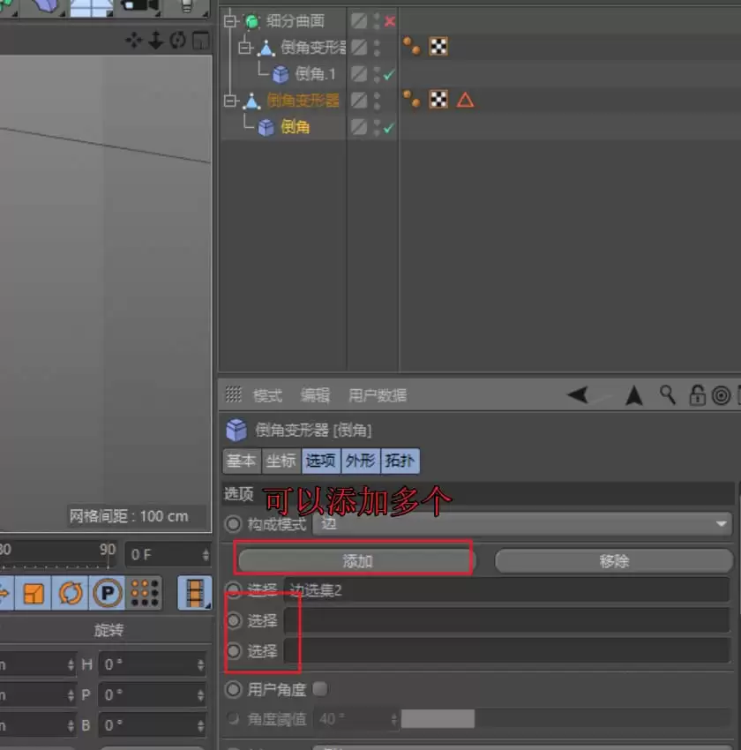Click the red triangle warning icon
This screenshot has height=750, width=741.
click(x=465, y=100)
